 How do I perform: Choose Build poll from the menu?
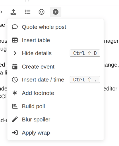[56, 106]
